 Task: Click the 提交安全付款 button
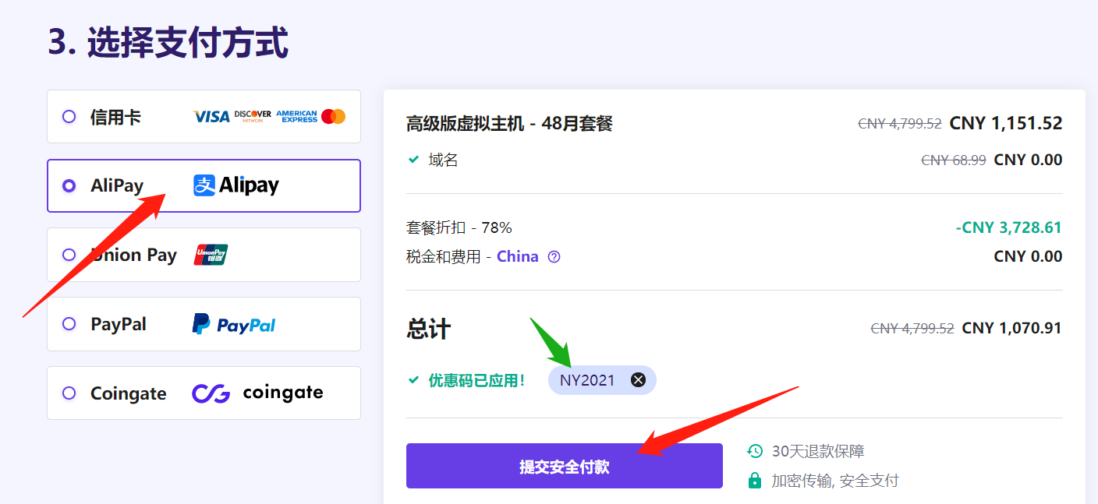pos(564,467)
